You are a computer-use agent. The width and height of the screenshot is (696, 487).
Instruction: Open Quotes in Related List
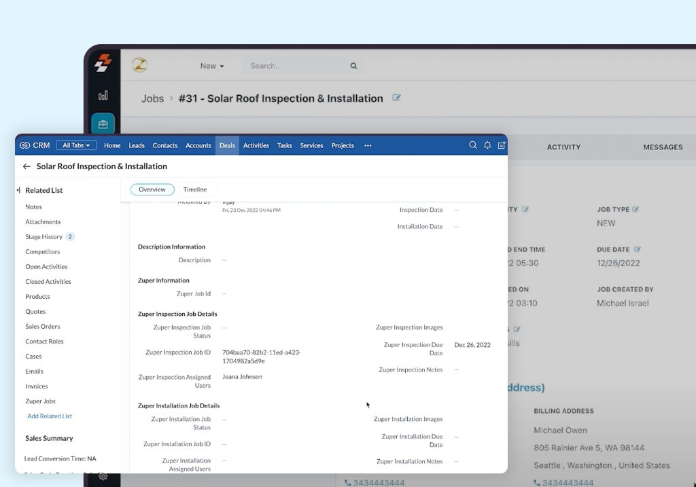(35, 311)
